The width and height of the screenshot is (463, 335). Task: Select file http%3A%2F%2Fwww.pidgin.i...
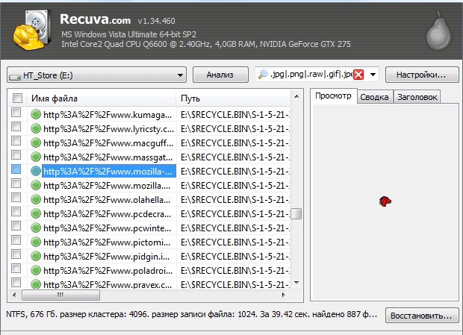click(106, 256)
